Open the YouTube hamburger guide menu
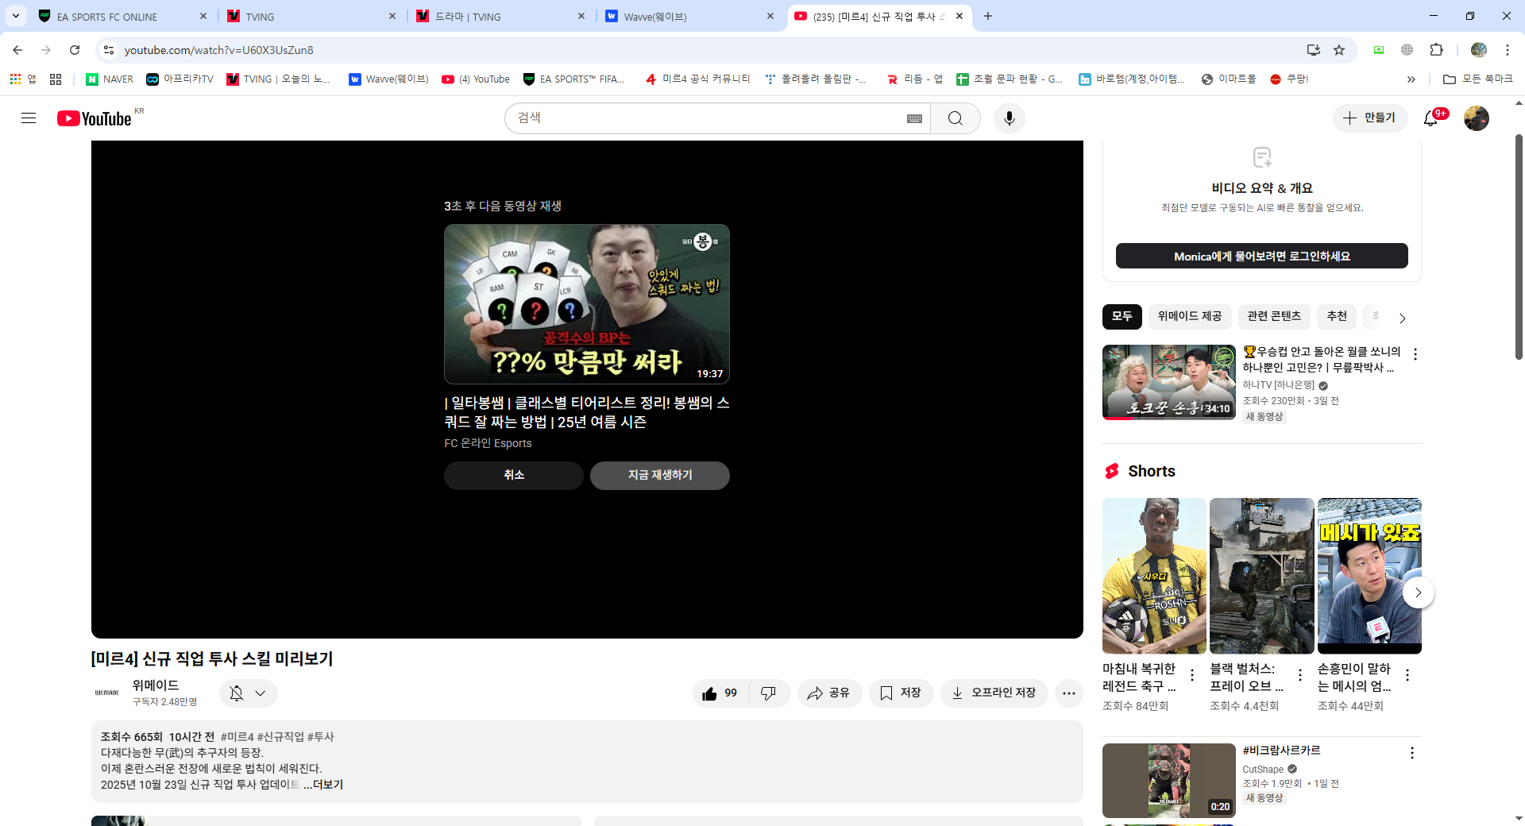 coord(29,118)
